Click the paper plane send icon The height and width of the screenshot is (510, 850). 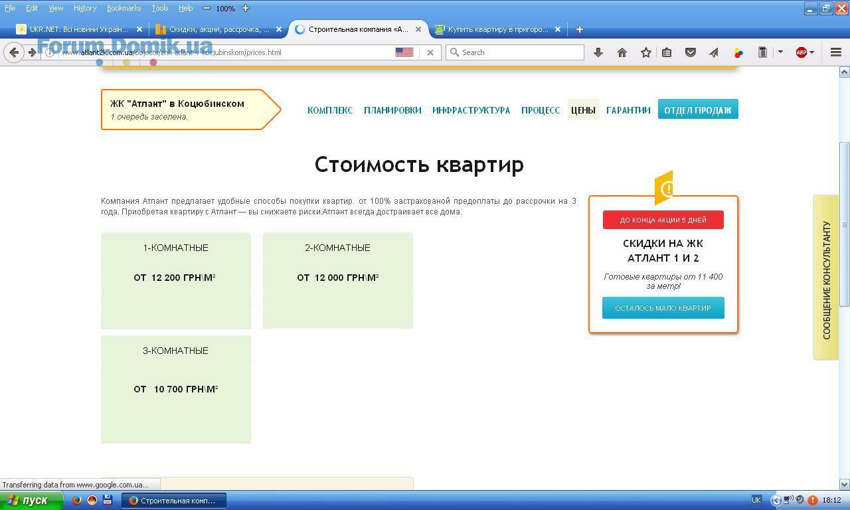(x=714, y=52)
